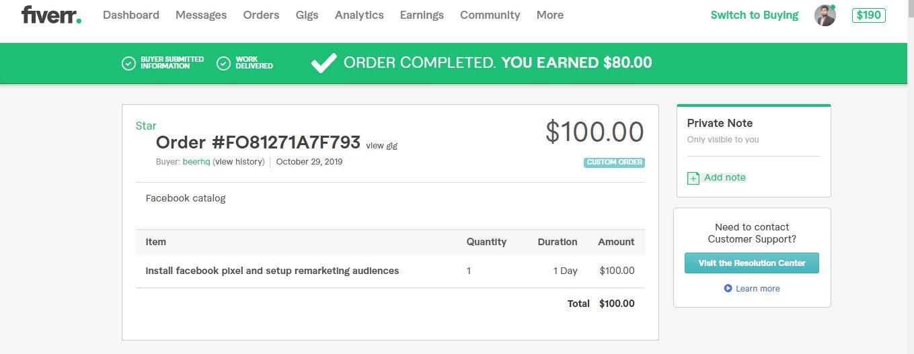Click the Custom Order tag

click(x=614, y=163)
